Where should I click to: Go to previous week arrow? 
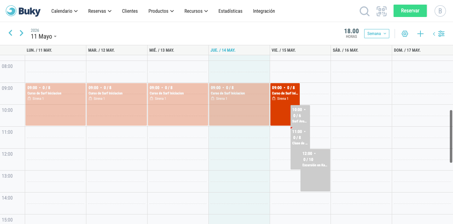coord(11,33)
